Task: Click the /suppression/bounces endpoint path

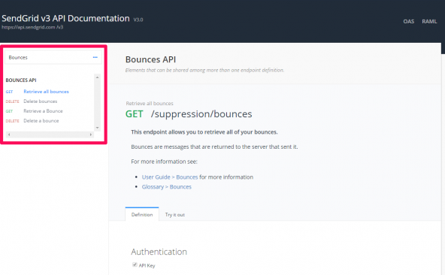Action: point(201,113)
